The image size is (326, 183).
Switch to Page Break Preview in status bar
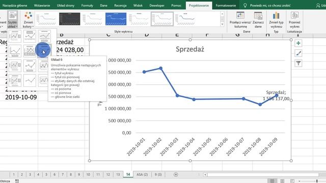(292, 181)
